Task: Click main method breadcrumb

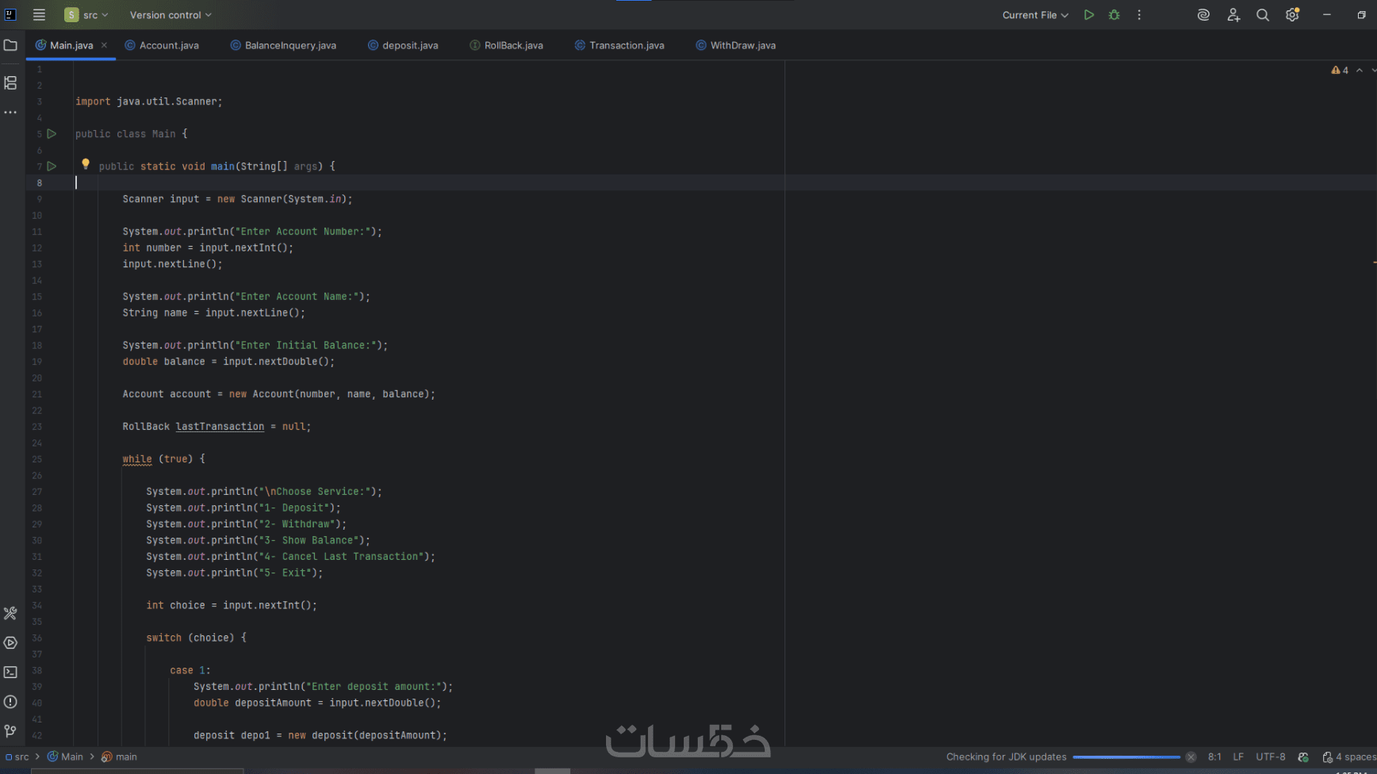Action: point(119,757)
